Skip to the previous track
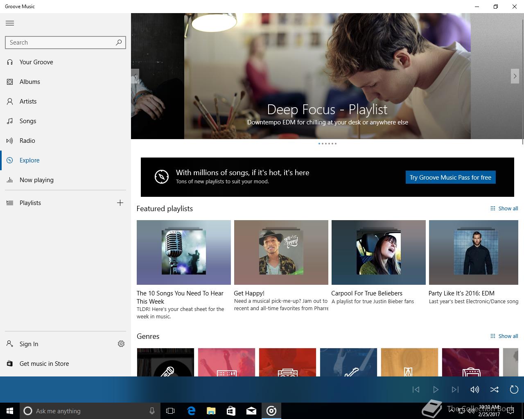Screen dimensions: 524x419 pyautogui.click(x=416, y=390)
